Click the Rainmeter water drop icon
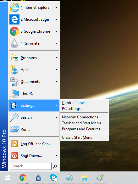The image size is (138, 184). tap(14, 43)
